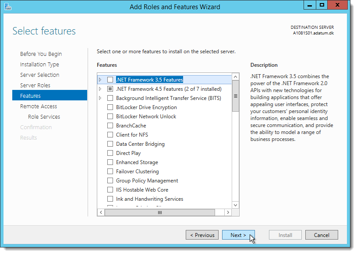Expand Background Intelligent Transfer Service node
Screen dimensions: 357x254
(x=100, y=98)
